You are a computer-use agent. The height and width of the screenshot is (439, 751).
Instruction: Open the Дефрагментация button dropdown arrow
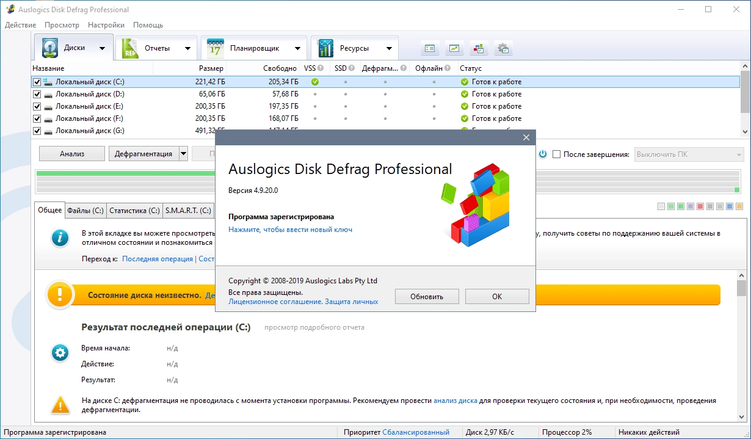tap(183, 154)
